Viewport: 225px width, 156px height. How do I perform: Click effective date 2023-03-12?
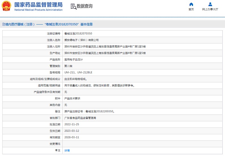(x=72, y=131)
